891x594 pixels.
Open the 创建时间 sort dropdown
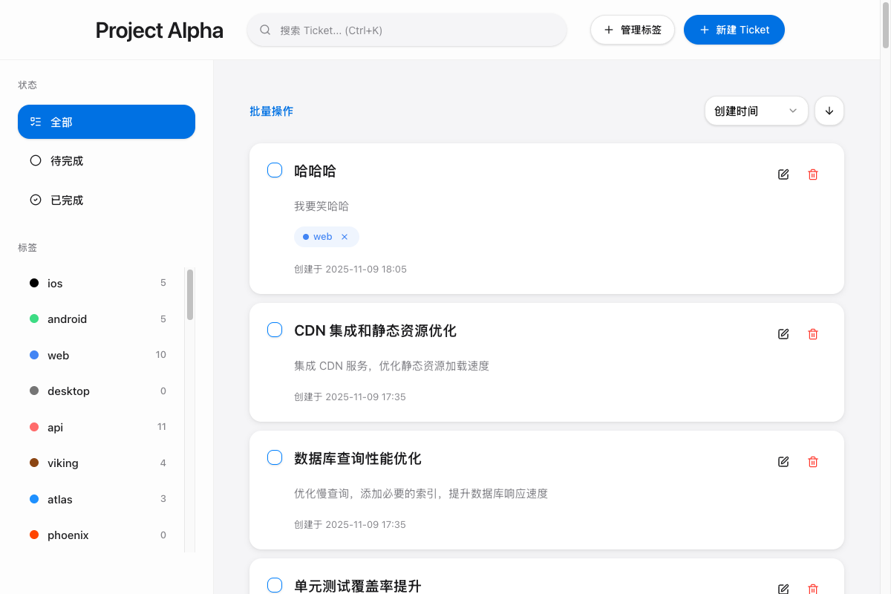click(x=756, y=111)
